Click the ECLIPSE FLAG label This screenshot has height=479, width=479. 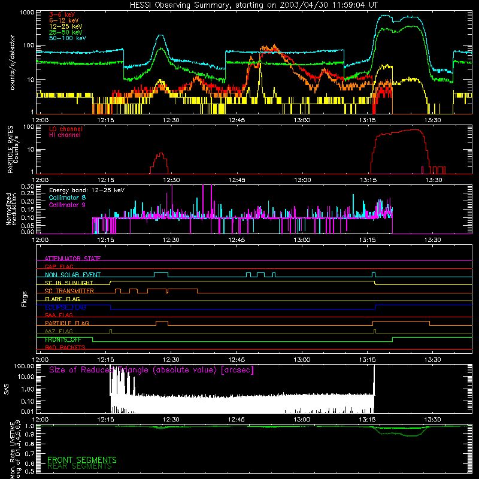click(x=65, y=307)
